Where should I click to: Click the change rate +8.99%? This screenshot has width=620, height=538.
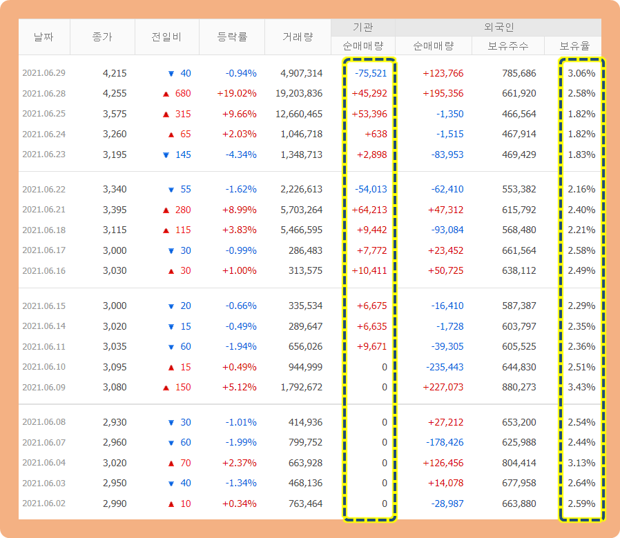(239, 210)
